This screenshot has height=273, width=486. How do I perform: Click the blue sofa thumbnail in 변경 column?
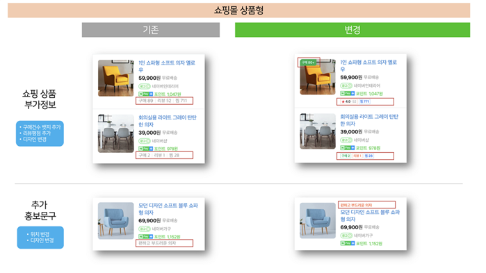pos(318,221)
